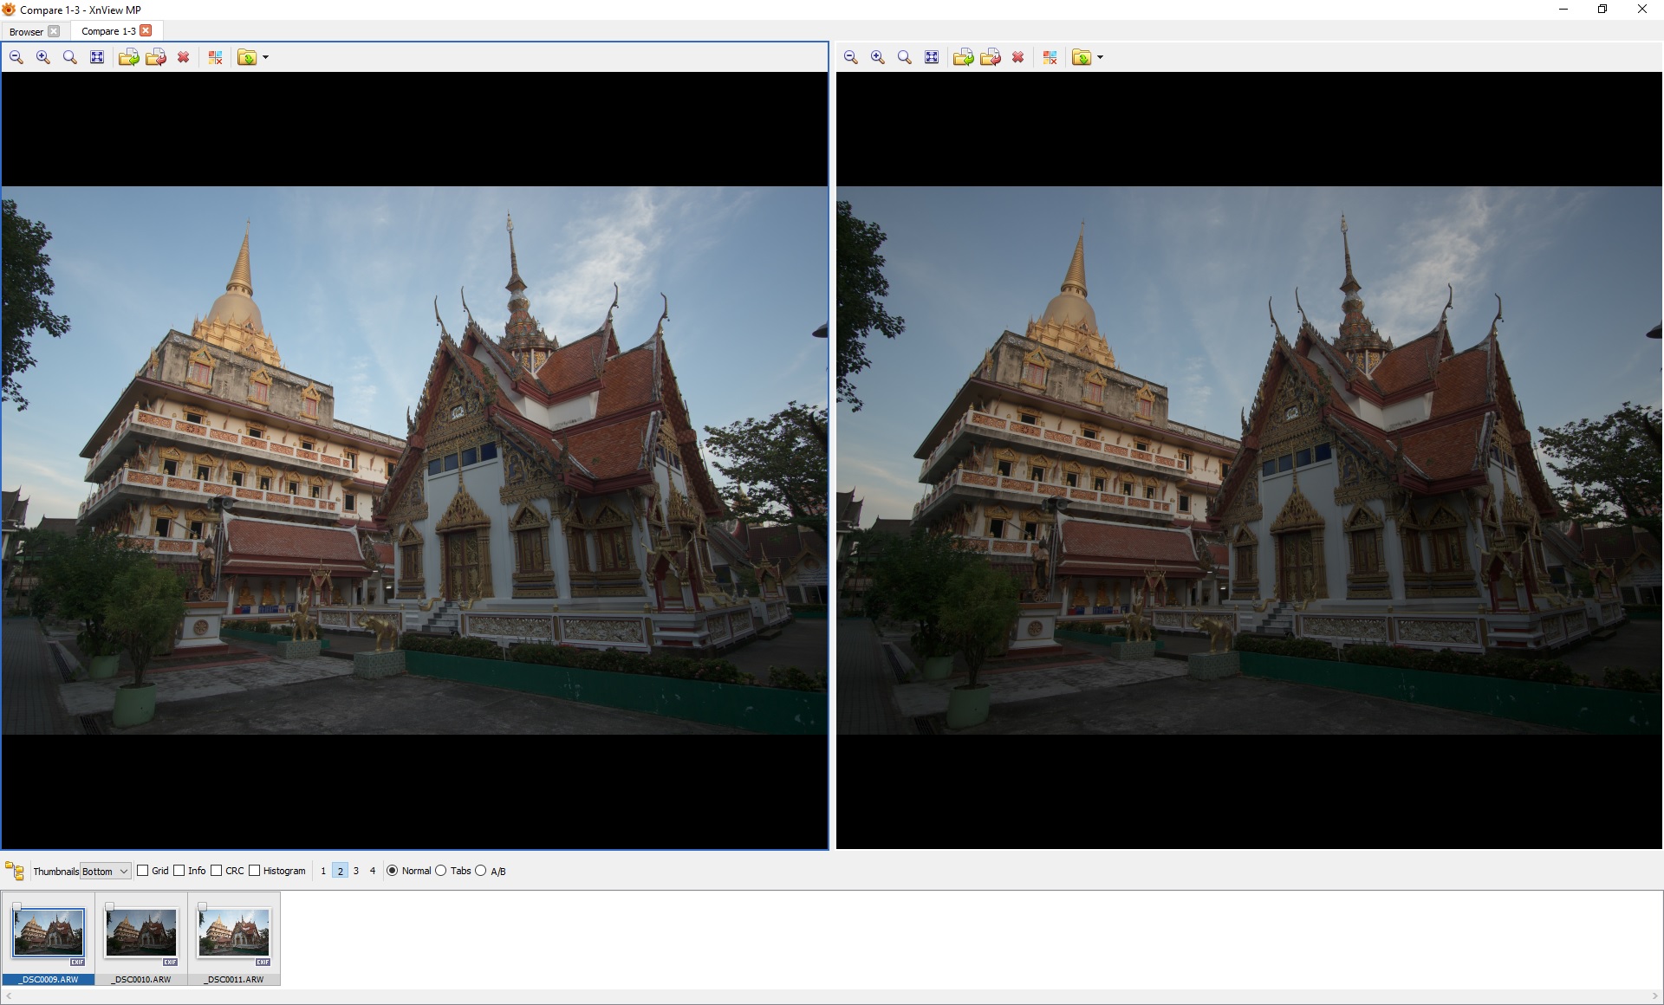The image size is (1664, 1005).
Task: Click the folder tree icon in bottom toolbar
Action: [x=15, y=871]
